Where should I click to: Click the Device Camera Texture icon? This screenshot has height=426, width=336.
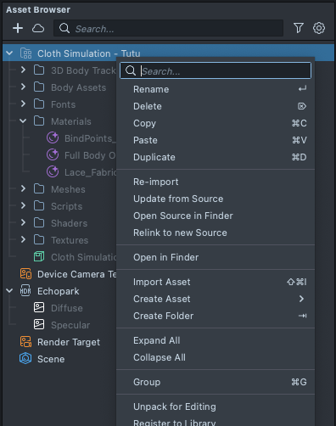tap(25, 274)
